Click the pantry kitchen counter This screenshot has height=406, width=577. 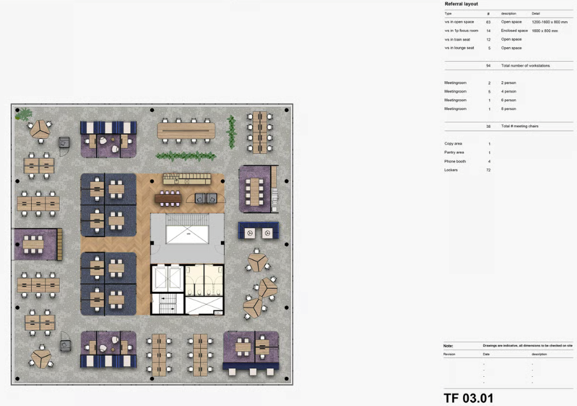[x=186, y=179]
